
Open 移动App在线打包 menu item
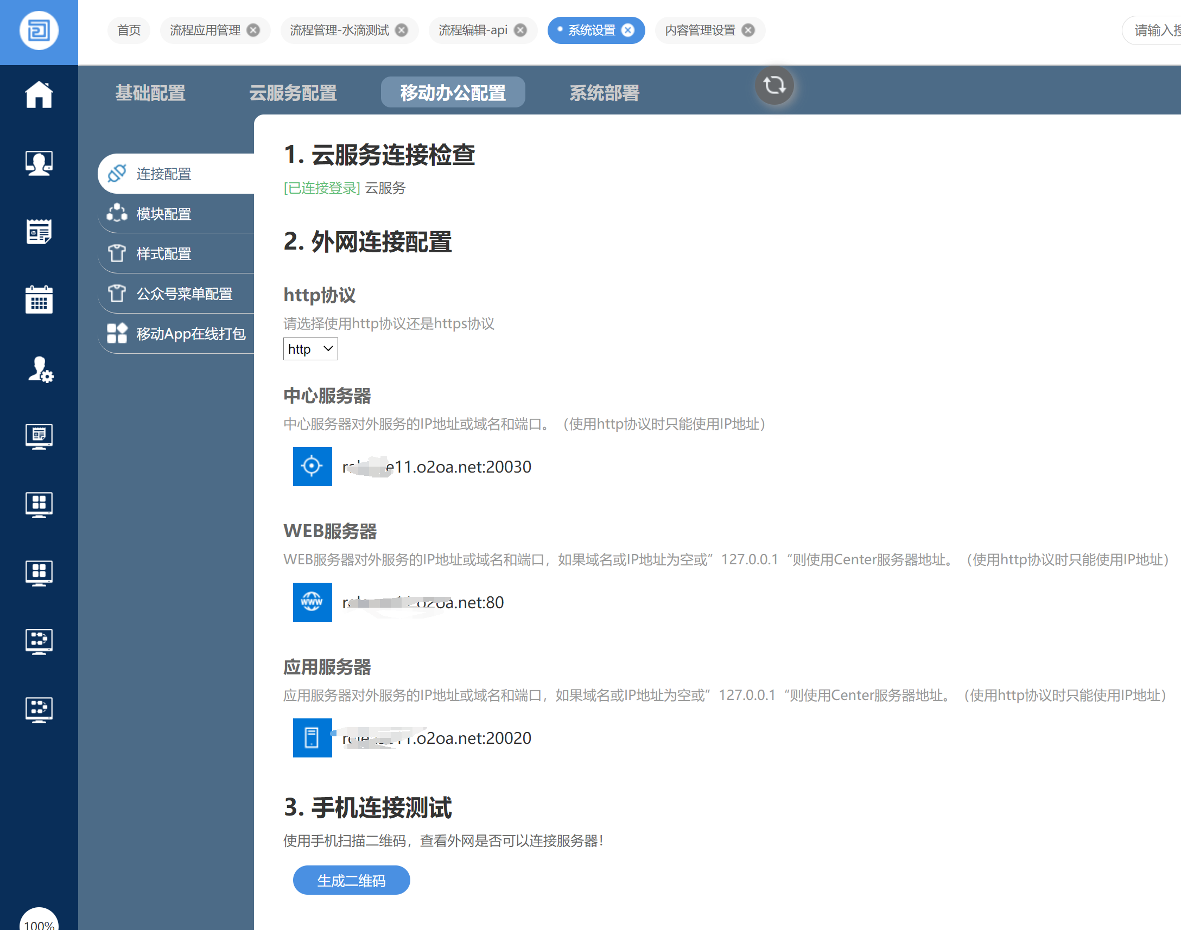tap(190, 334)
